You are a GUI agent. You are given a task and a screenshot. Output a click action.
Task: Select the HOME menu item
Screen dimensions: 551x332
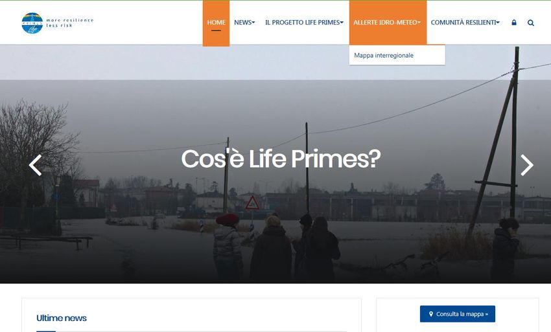pyautogui.click(x=216, y=23)
